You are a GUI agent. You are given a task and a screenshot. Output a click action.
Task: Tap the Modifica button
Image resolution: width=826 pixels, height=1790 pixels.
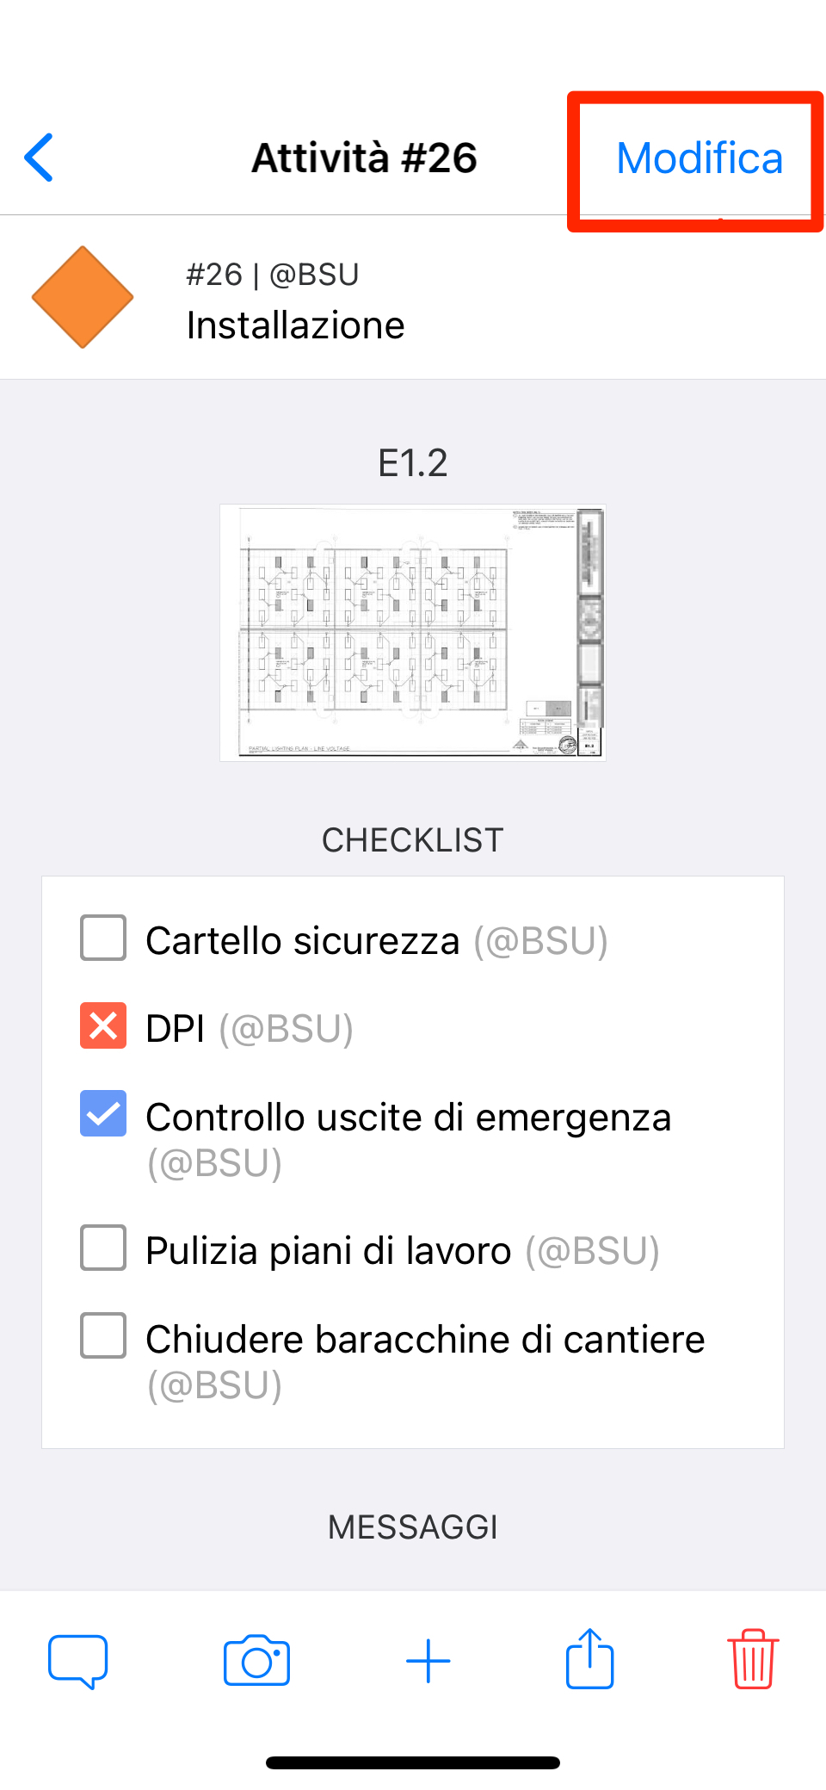pos(699,158)
